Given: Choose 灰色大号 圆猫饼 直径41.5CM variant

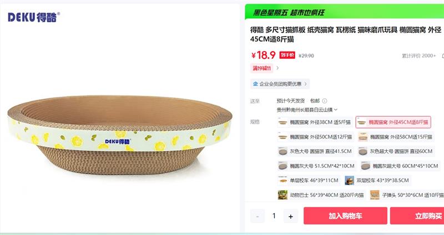Looking at the screenshot, I should pos(315,151).
